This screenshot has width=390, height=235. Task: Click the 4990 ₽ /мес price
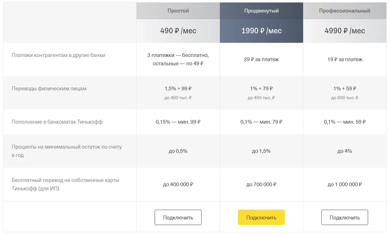tap(344, 31)
